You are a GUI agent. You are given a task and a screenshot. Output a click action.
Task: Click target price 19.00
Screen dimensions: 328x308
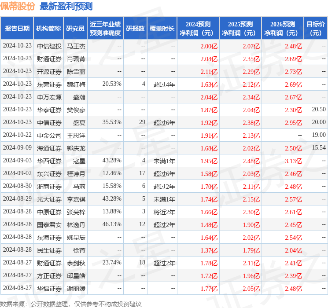(x=319, y=135)
